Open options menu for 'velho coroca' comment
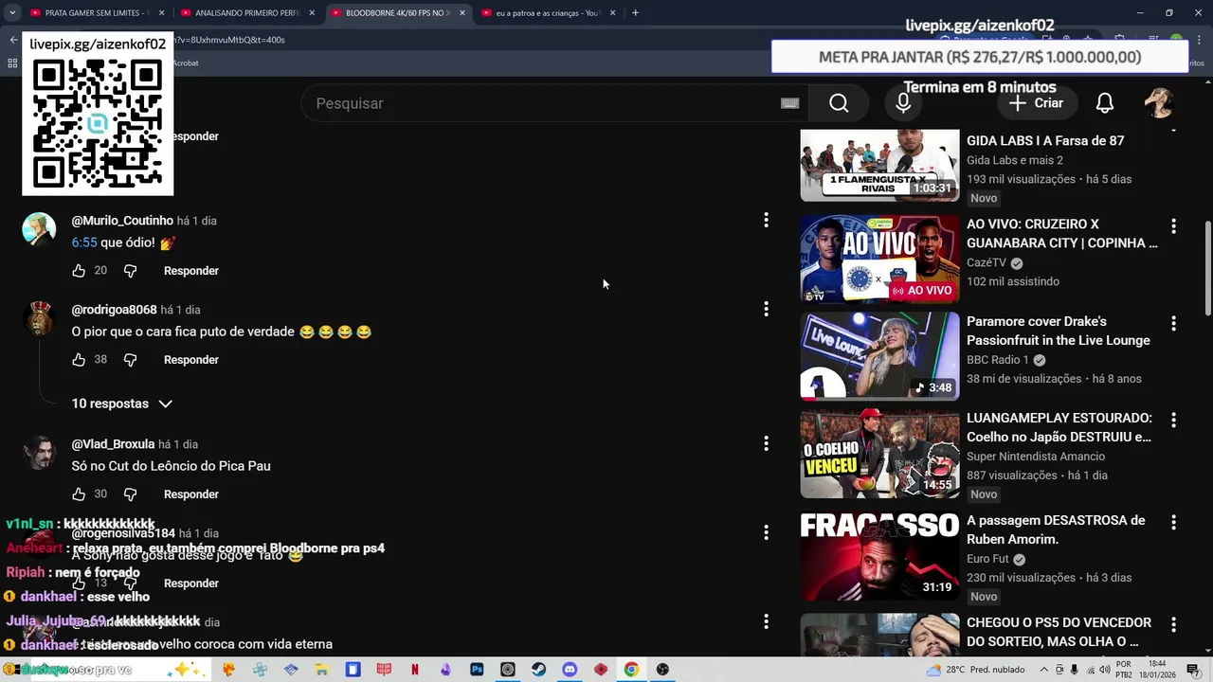This screenshot has width=1213, height=682. 766,622
